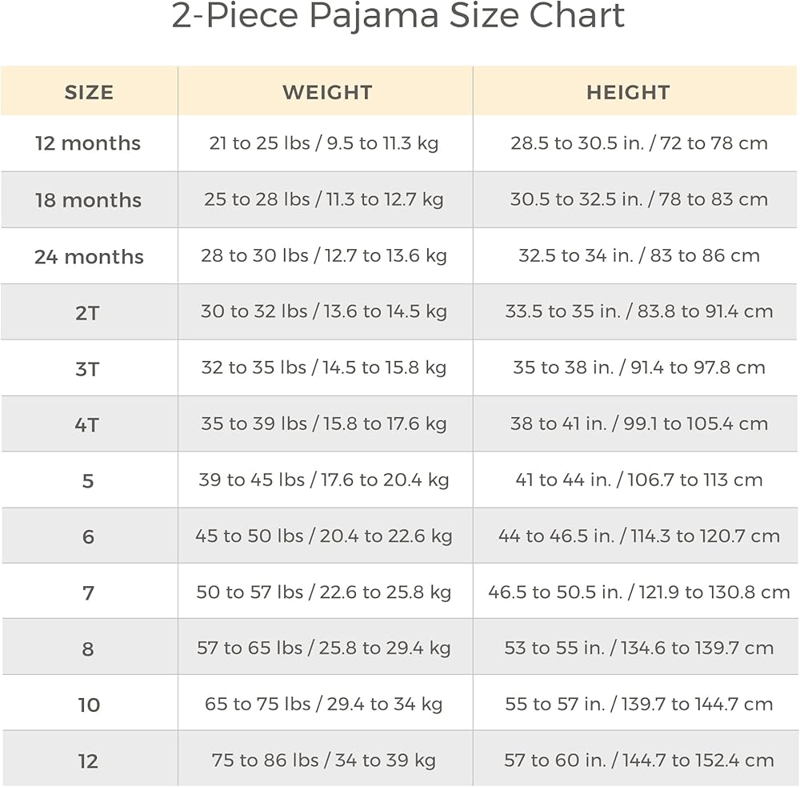Pick the 3T size label
This screenshot has width=800, height=787.
[87, 369]
